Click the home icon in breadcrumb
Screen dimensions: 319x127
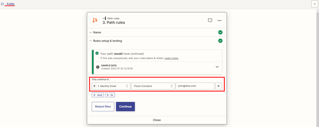pyautogui.click(x=2, y=3)
